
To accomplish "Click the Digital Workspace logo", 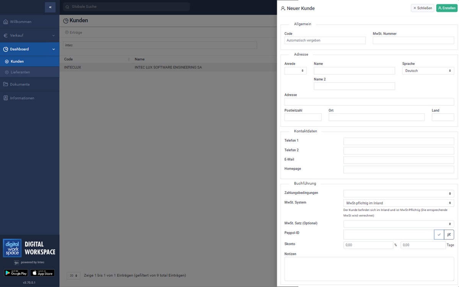I will click(x=29, y=248).
